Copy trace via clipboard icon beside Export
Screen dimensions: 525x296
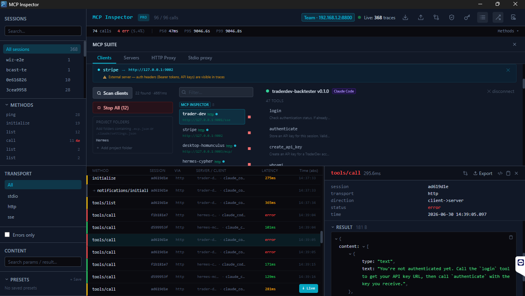[x=508, y=173]
